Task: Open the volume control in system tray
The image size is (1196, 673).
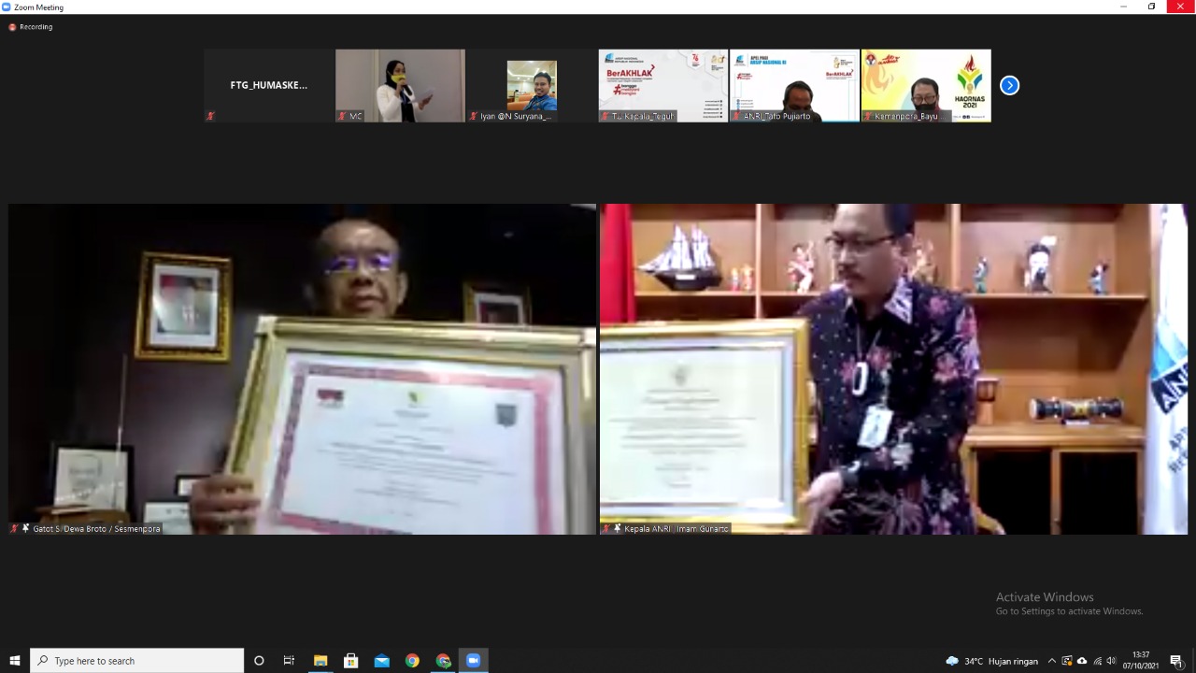Action: (1111, 661)
